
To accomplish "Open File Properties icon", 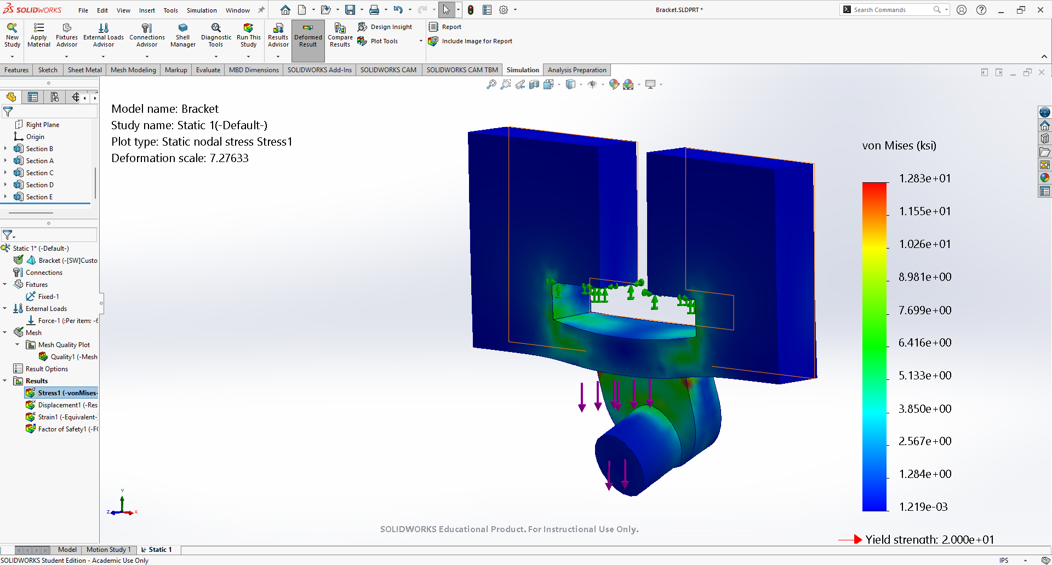I will click(x=487, y=10).
